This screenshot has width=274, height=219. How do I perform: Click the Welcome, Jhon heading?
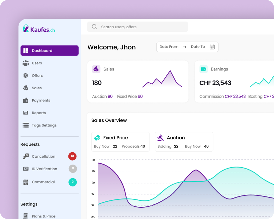pos(112,47)
